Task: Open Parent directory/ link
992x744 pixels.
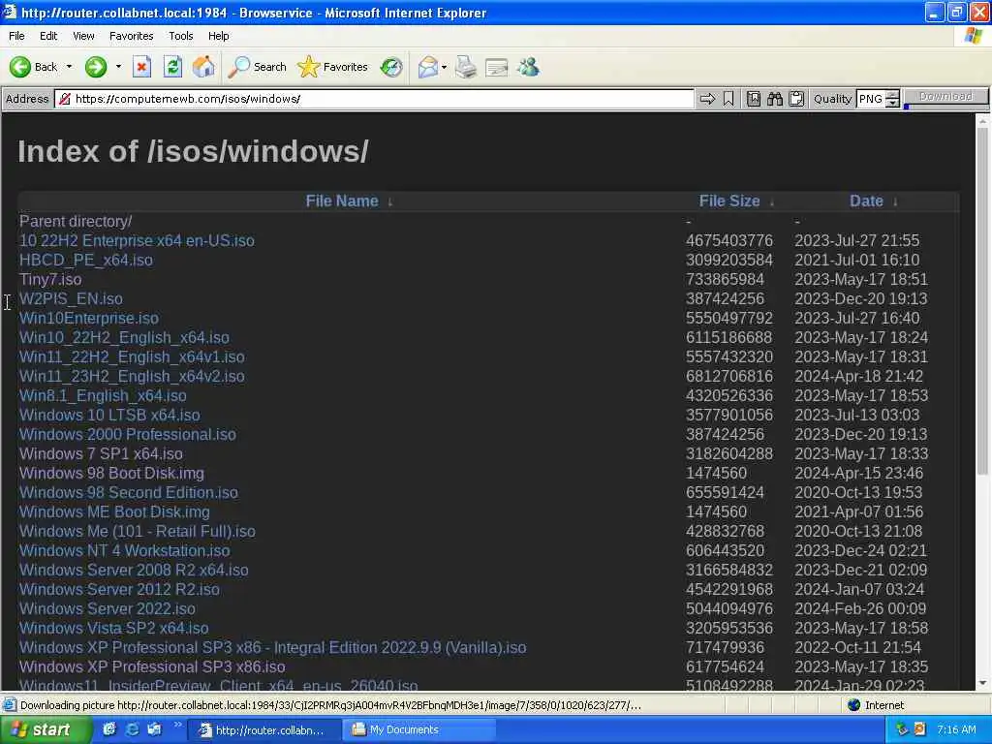Action: 76,222
